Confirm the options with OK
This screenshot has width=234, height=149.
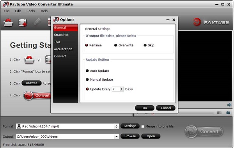click(x=145, y=108)
